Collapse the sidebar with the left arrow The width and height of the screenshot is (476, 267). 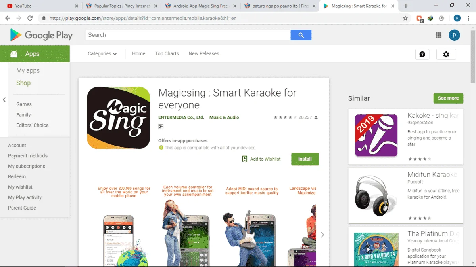4,100
